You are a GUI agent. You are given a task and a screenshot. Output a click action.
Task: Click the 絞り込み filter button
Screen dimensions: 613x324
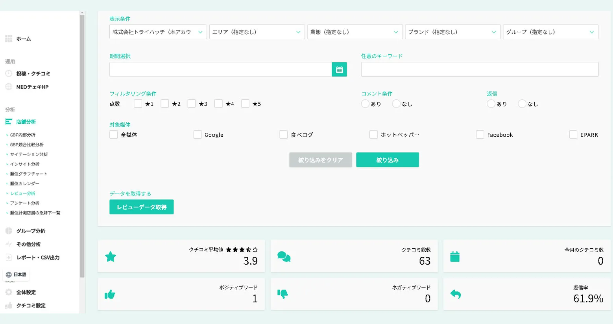pyautogui.click(x=387, y=160)
